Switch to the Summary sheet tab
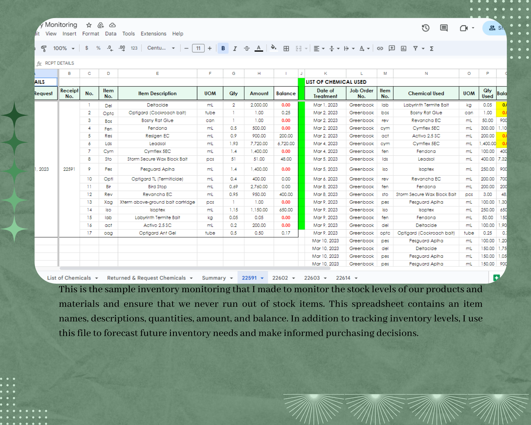The height and width of the screenshot is (425, 531). (x=214, y=278)
